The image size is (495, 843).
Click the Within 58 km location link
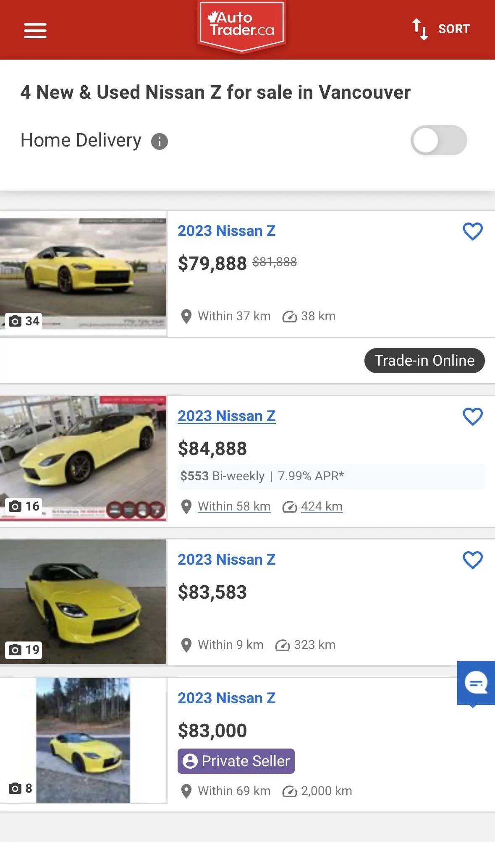[x=234, y=506]
